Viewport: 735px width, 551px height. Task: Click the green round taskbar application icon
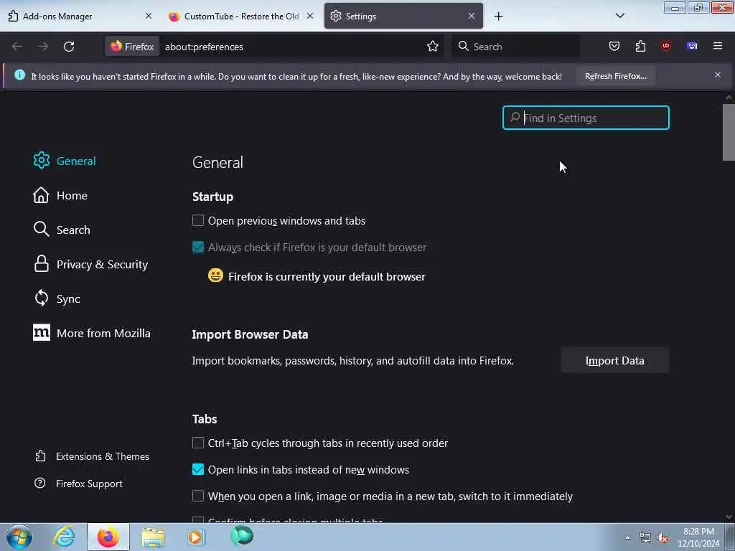click(x=242, y=536)
